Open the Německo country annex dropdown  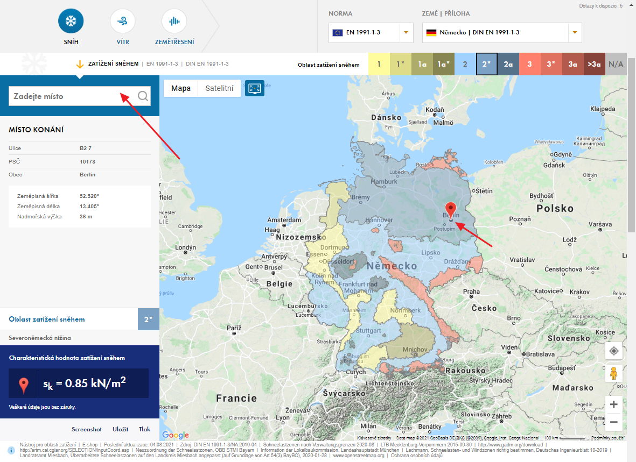coord(502,33)
